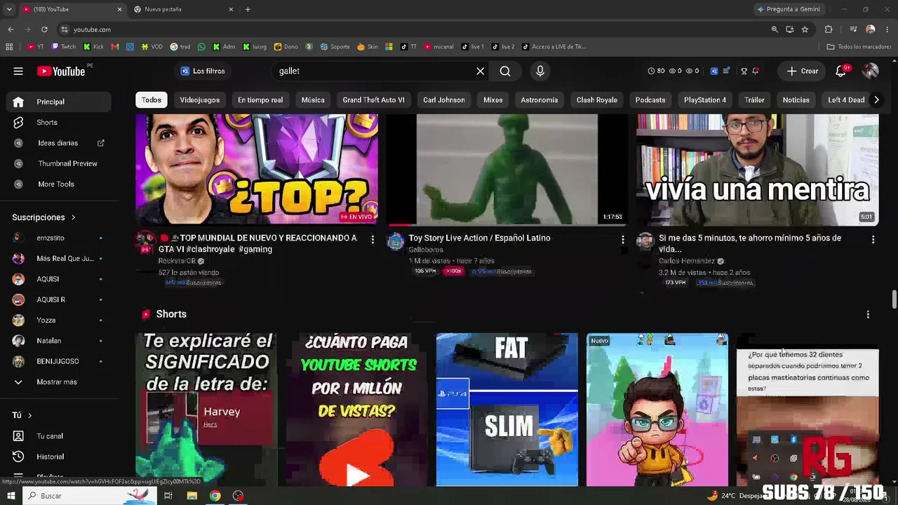The height and width of the screenshot is (505, 898).
Task: Filter by Música chip
Action: [x=313, y=100]
